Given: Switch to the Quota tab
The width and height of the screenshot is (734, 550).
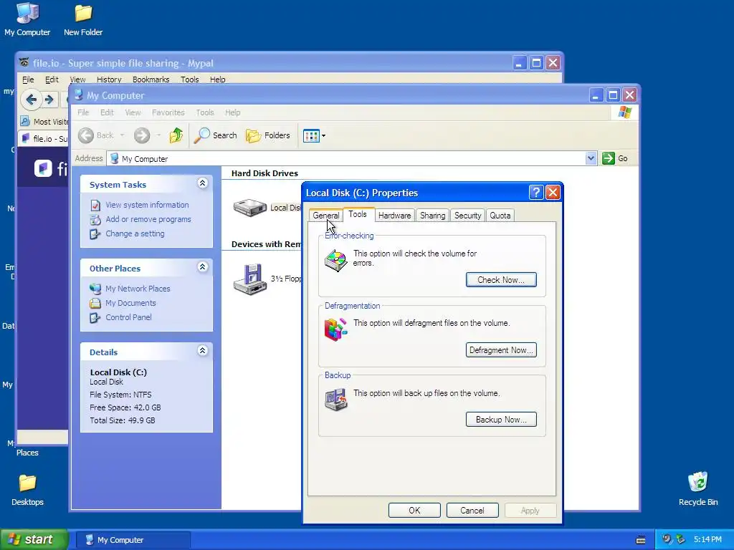Looking at the screenshot, I should [x=500, y=216].
